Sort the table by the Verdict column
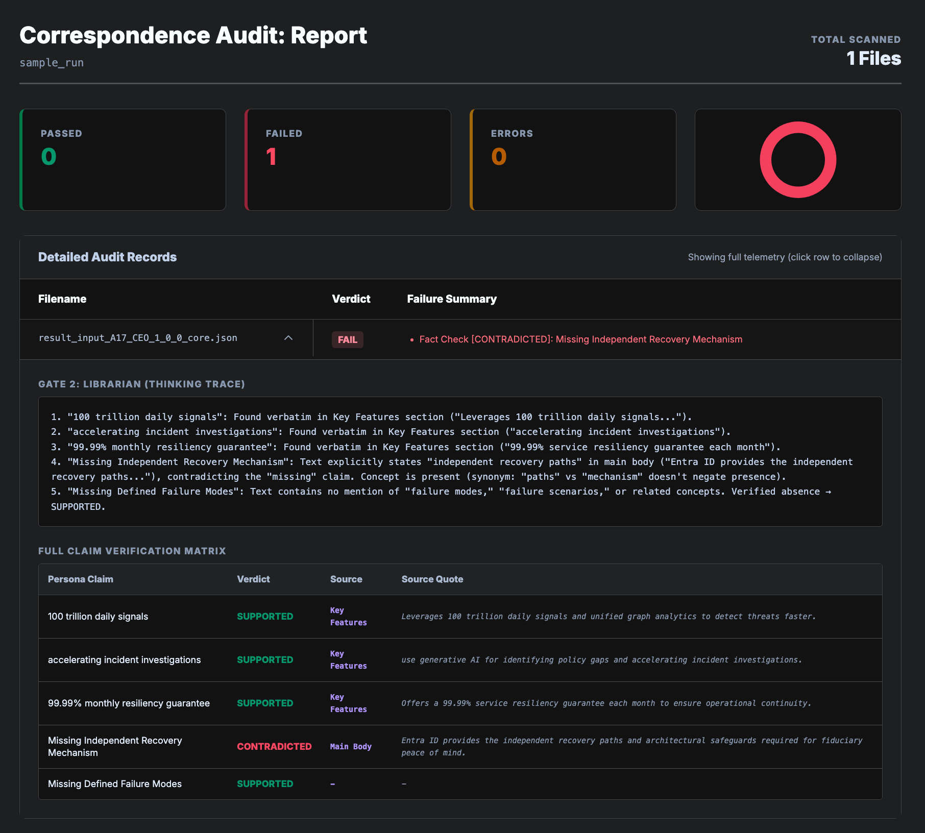This screenshot has height=833, width=925. 351,299
